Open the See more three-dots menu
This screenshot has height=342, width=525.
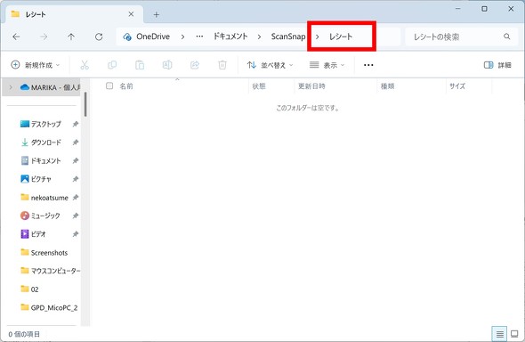point(368,65)
